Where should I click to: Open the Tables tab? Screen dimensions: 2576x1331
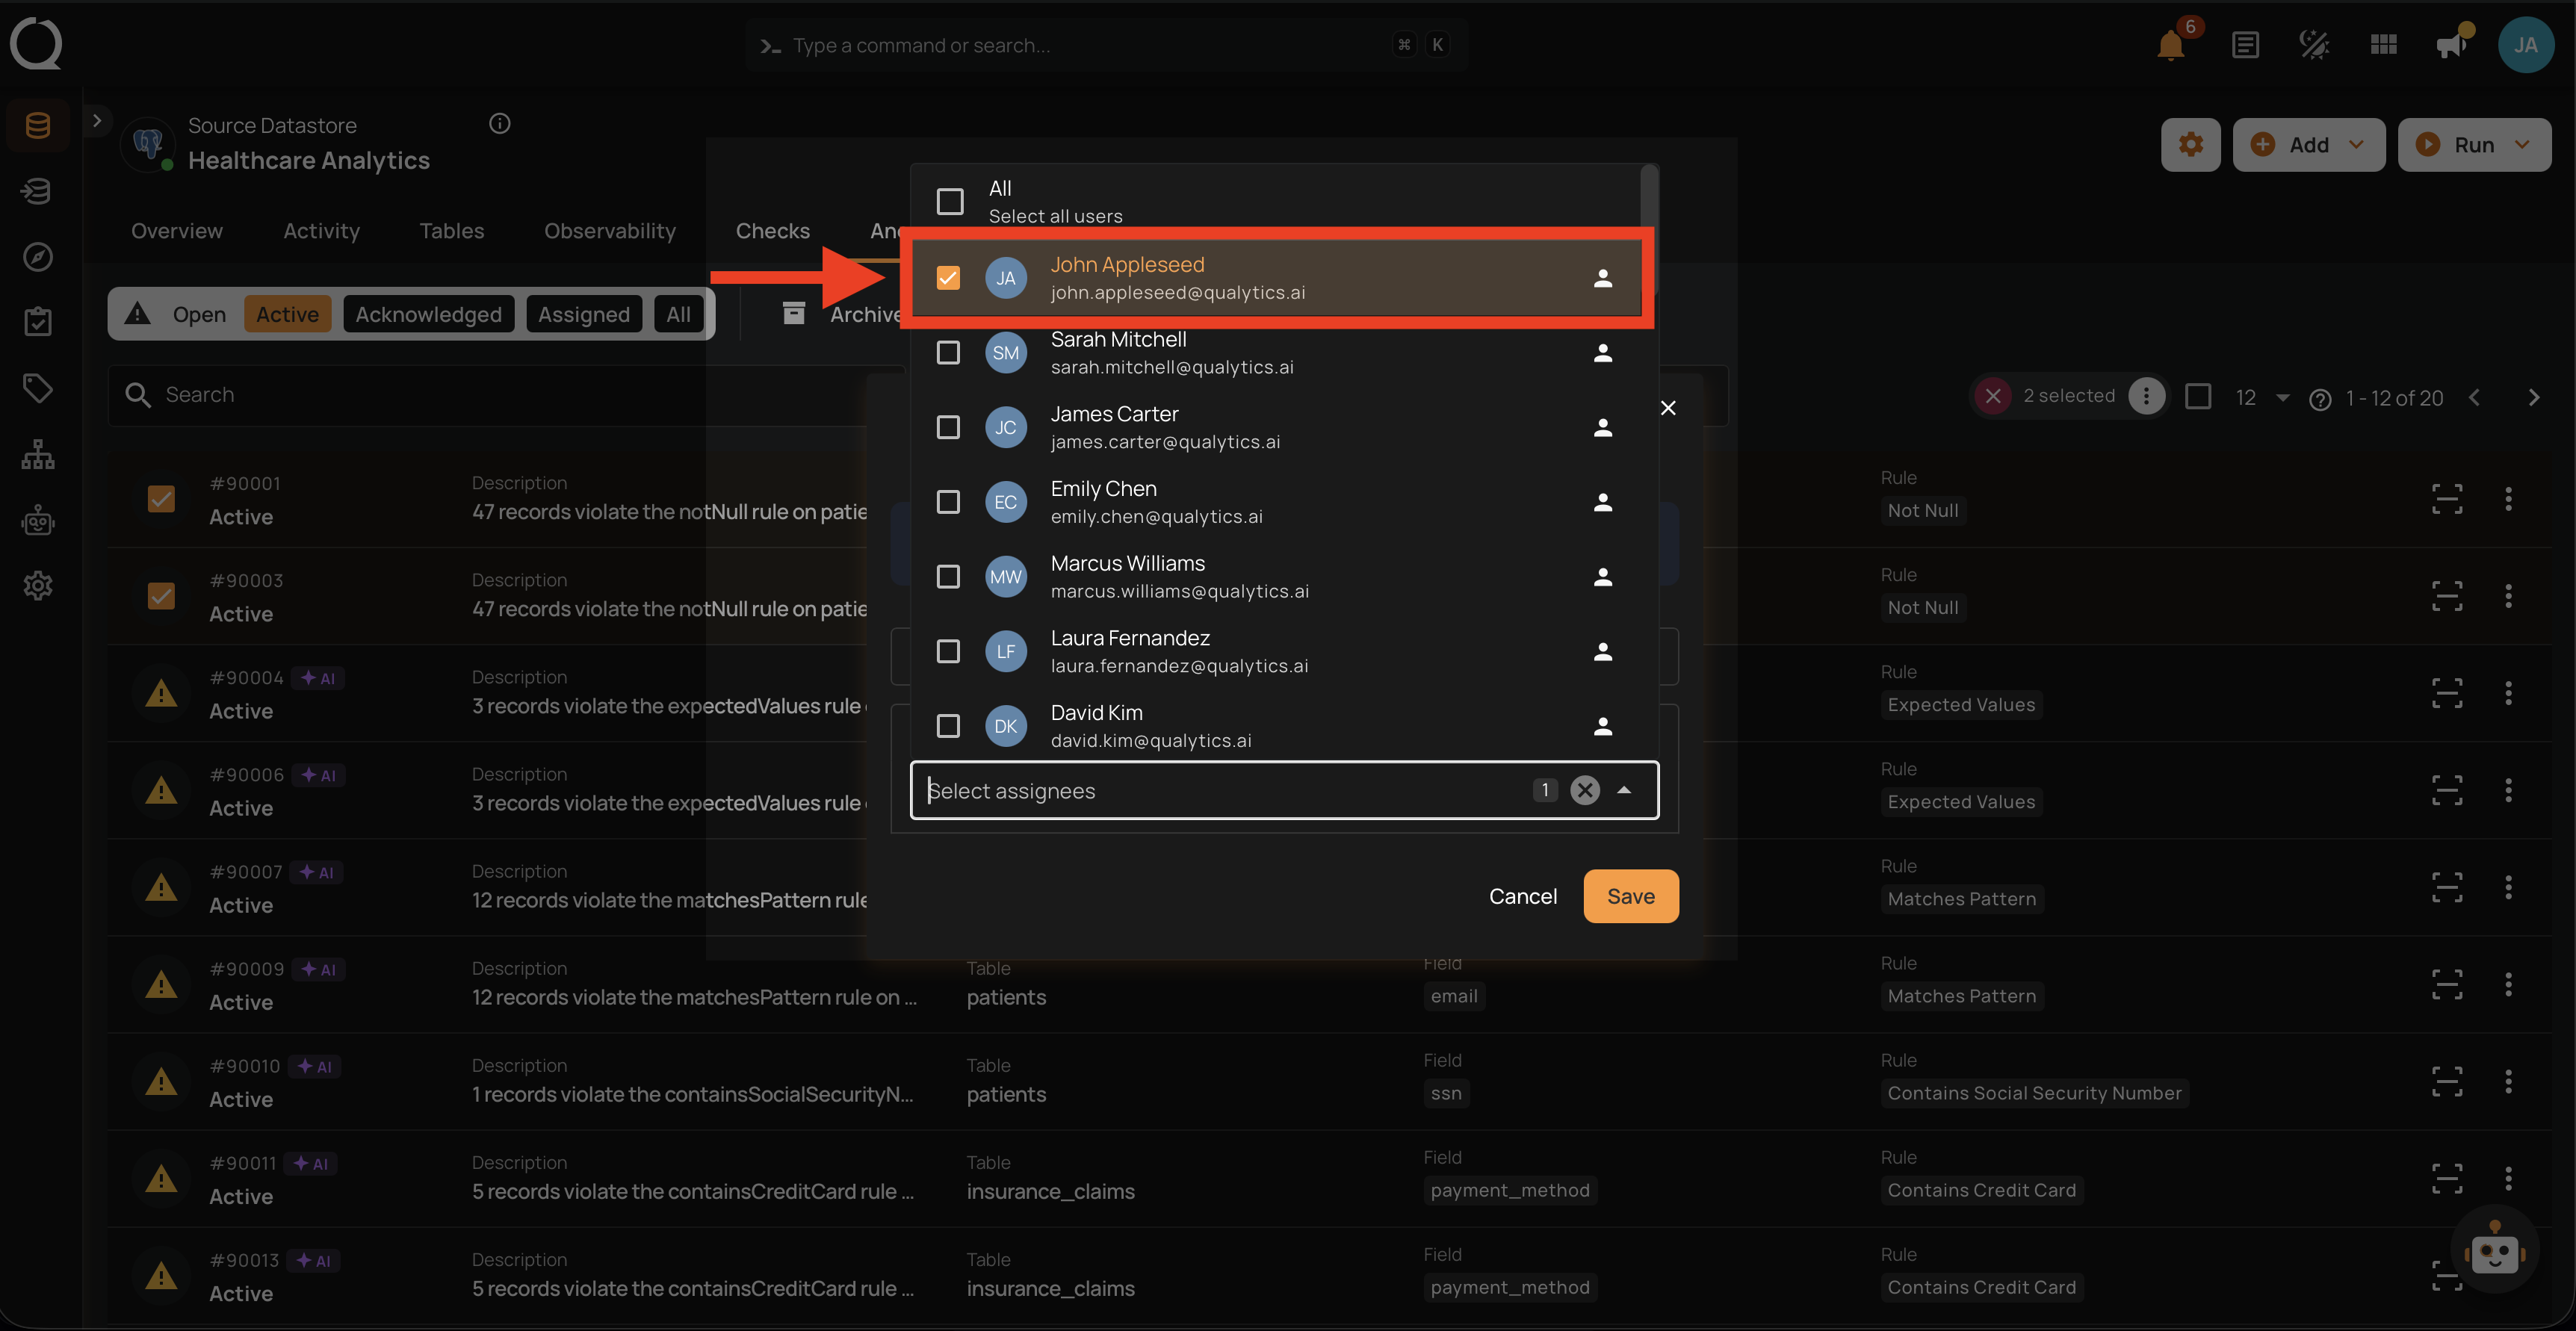click(x=451, y=231)
